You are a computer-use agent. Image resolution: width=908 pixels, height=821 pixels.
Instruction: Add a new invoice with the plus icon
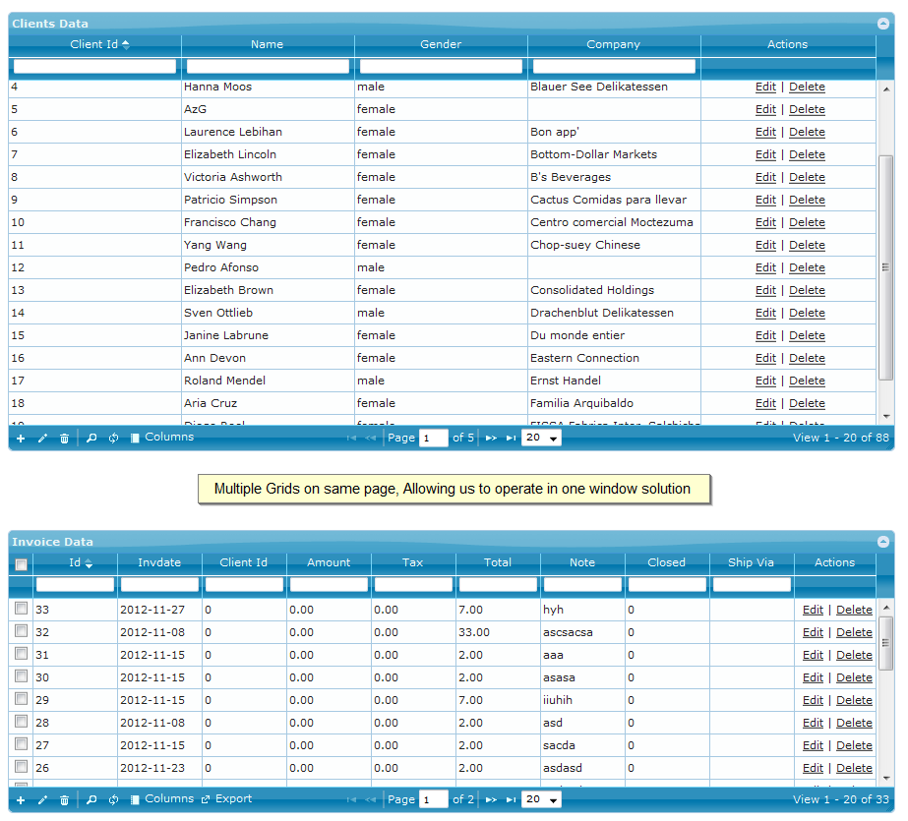click(21, 798)
